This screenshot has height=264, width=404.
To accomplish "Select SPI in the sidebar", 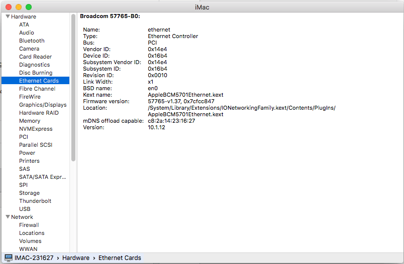I will (23, 185).
